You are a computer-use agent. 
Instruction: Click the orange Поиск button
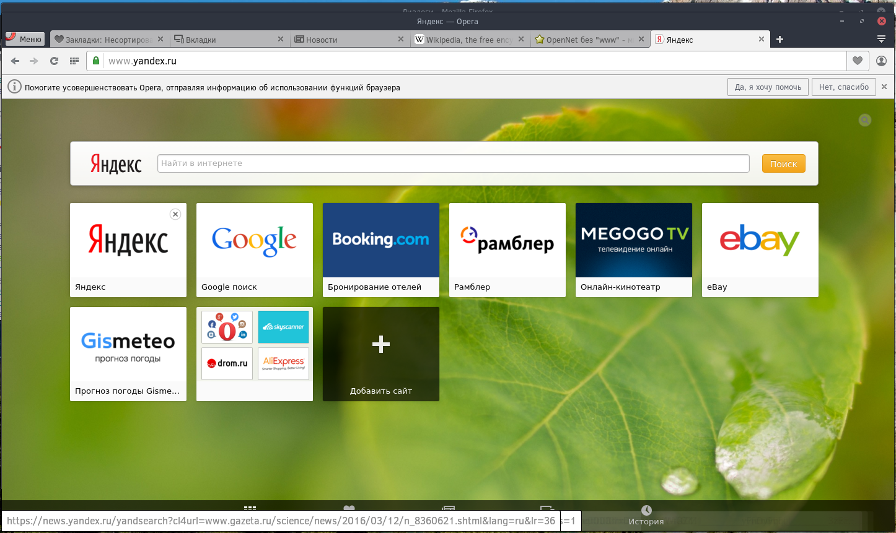pos(783,163)
